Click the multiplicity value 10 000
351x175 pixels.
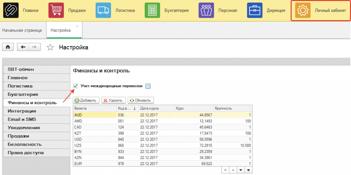tap(245, 146)
